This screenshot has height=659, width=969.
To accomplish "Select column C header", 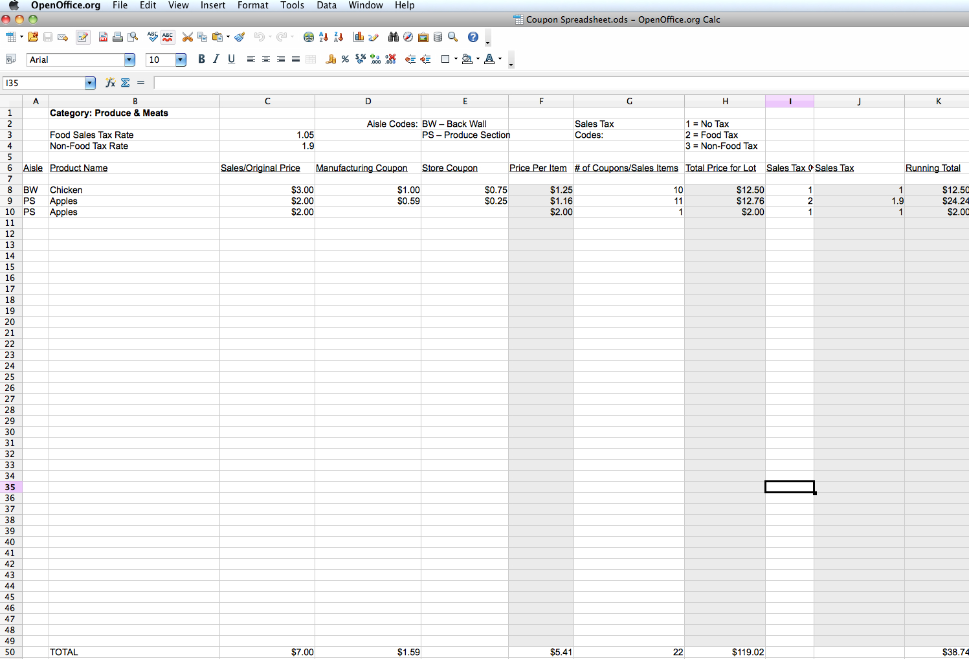I will coord(267,101).
